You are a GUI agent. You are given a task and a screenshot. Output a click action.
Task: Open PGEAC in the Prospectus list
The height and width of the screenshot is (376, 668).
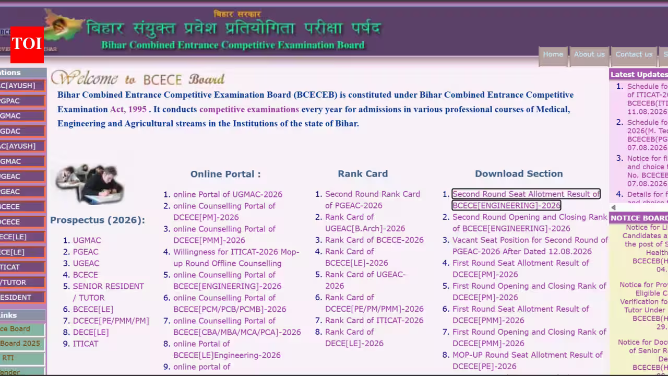tap(86, 252)
